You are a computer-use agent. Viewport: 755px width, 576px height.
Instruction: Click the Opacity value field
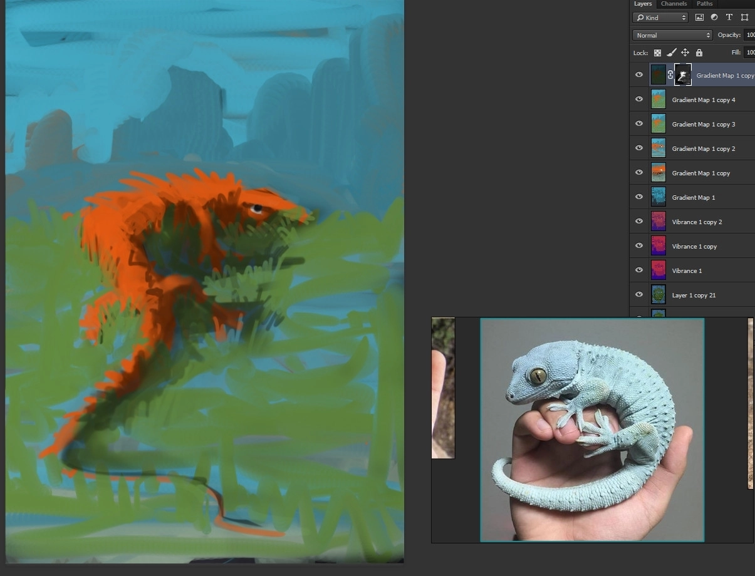[x=749, y=35]
